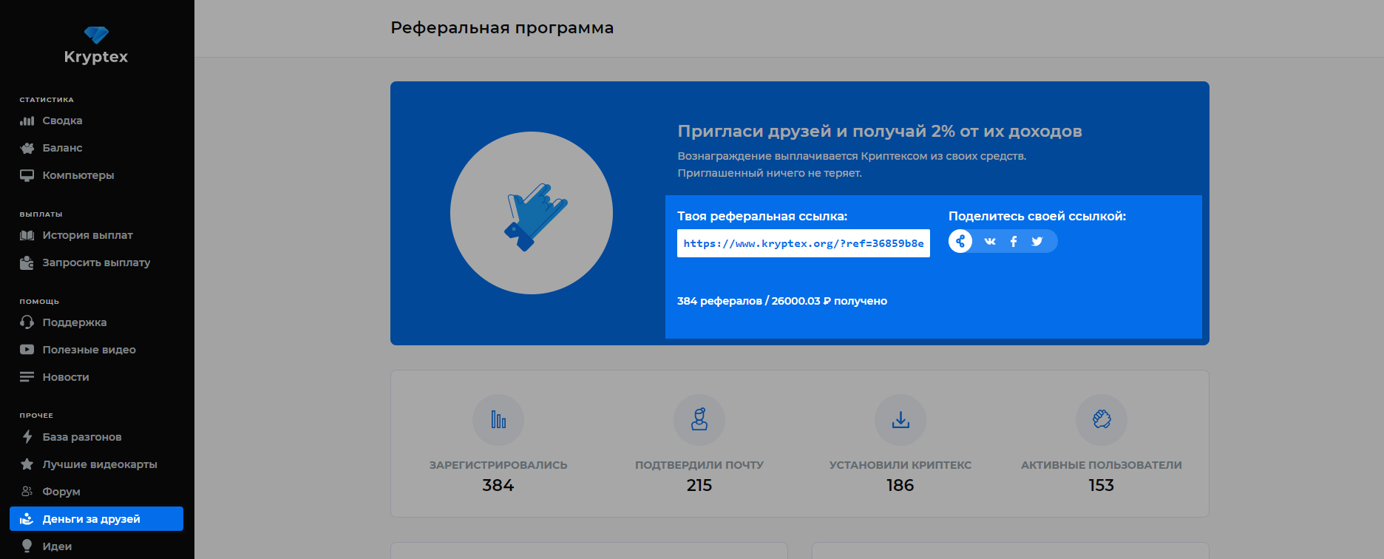Screen dimensions: 1384x559
Task: Click the installed Kryptex count 186
Action: coord(900,485)
